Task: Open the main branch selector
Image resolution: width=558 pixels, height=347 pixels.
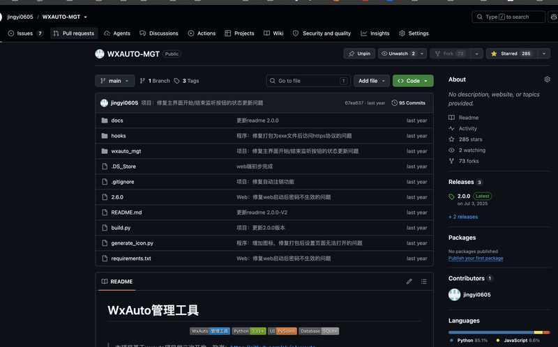Action: (x=114, y=81)
